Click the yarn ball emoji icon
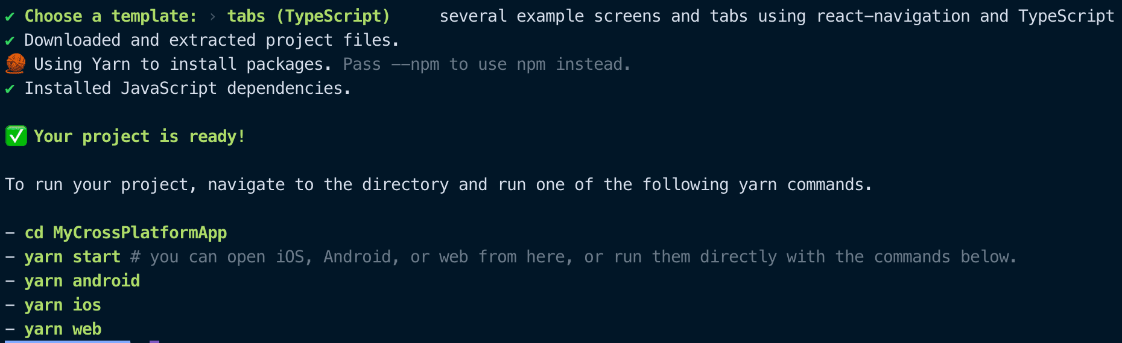 pos(16,64)
